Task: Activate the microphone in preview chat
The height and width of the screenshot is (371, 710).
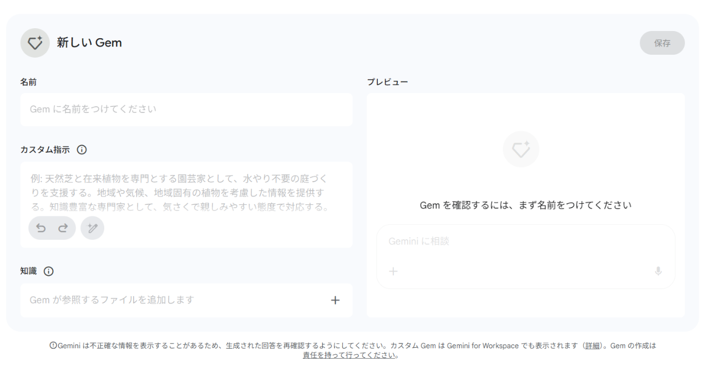Action: 658,271
